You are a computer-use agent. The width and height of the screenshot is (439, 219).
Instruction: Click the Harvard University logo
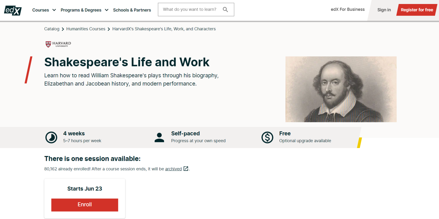point(58,44)
